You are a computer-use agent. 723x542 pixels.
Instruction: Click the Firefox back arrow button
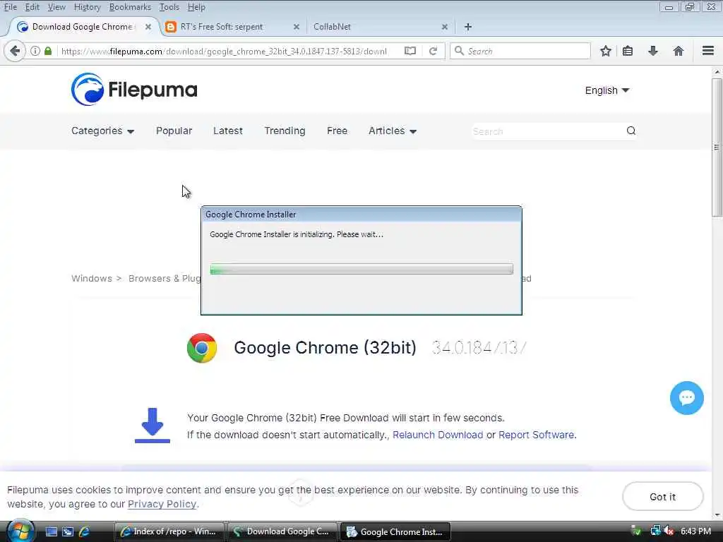coord(15,51)
